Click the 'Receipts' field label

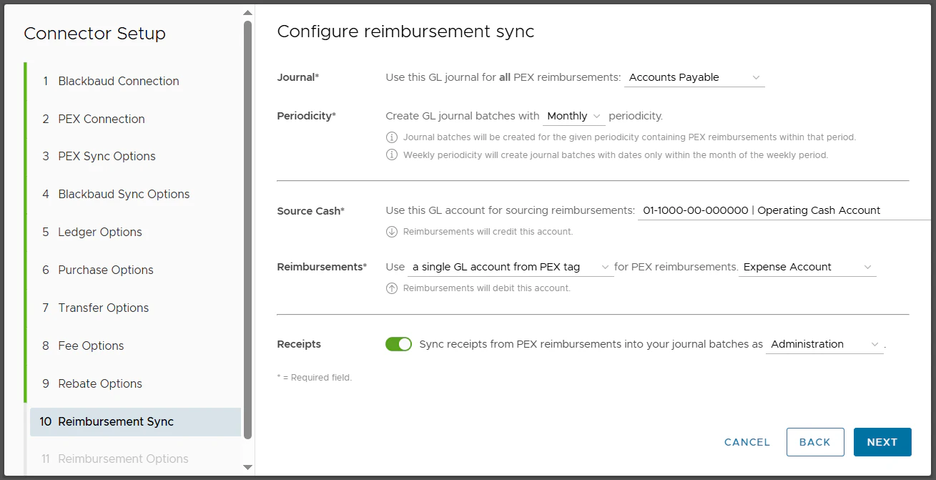(299, 344)
